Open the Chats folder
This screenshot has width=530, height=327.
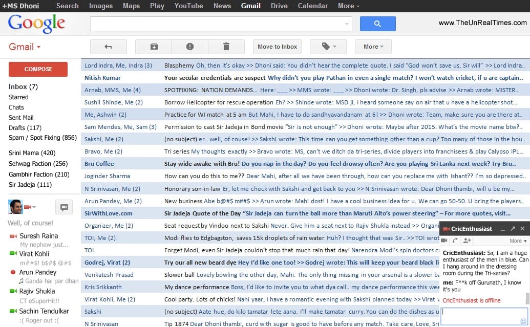(16, 107)
